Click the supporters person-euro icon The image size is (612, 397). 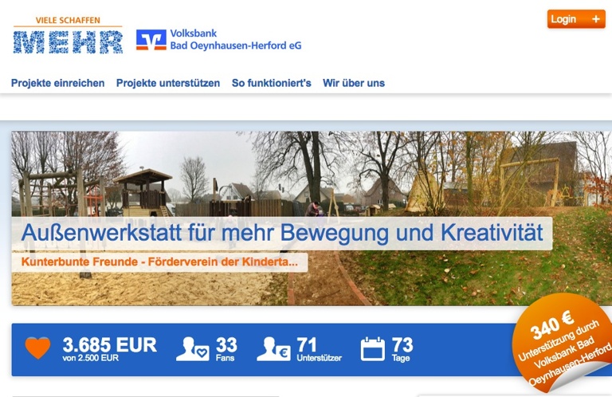point(273,349)
